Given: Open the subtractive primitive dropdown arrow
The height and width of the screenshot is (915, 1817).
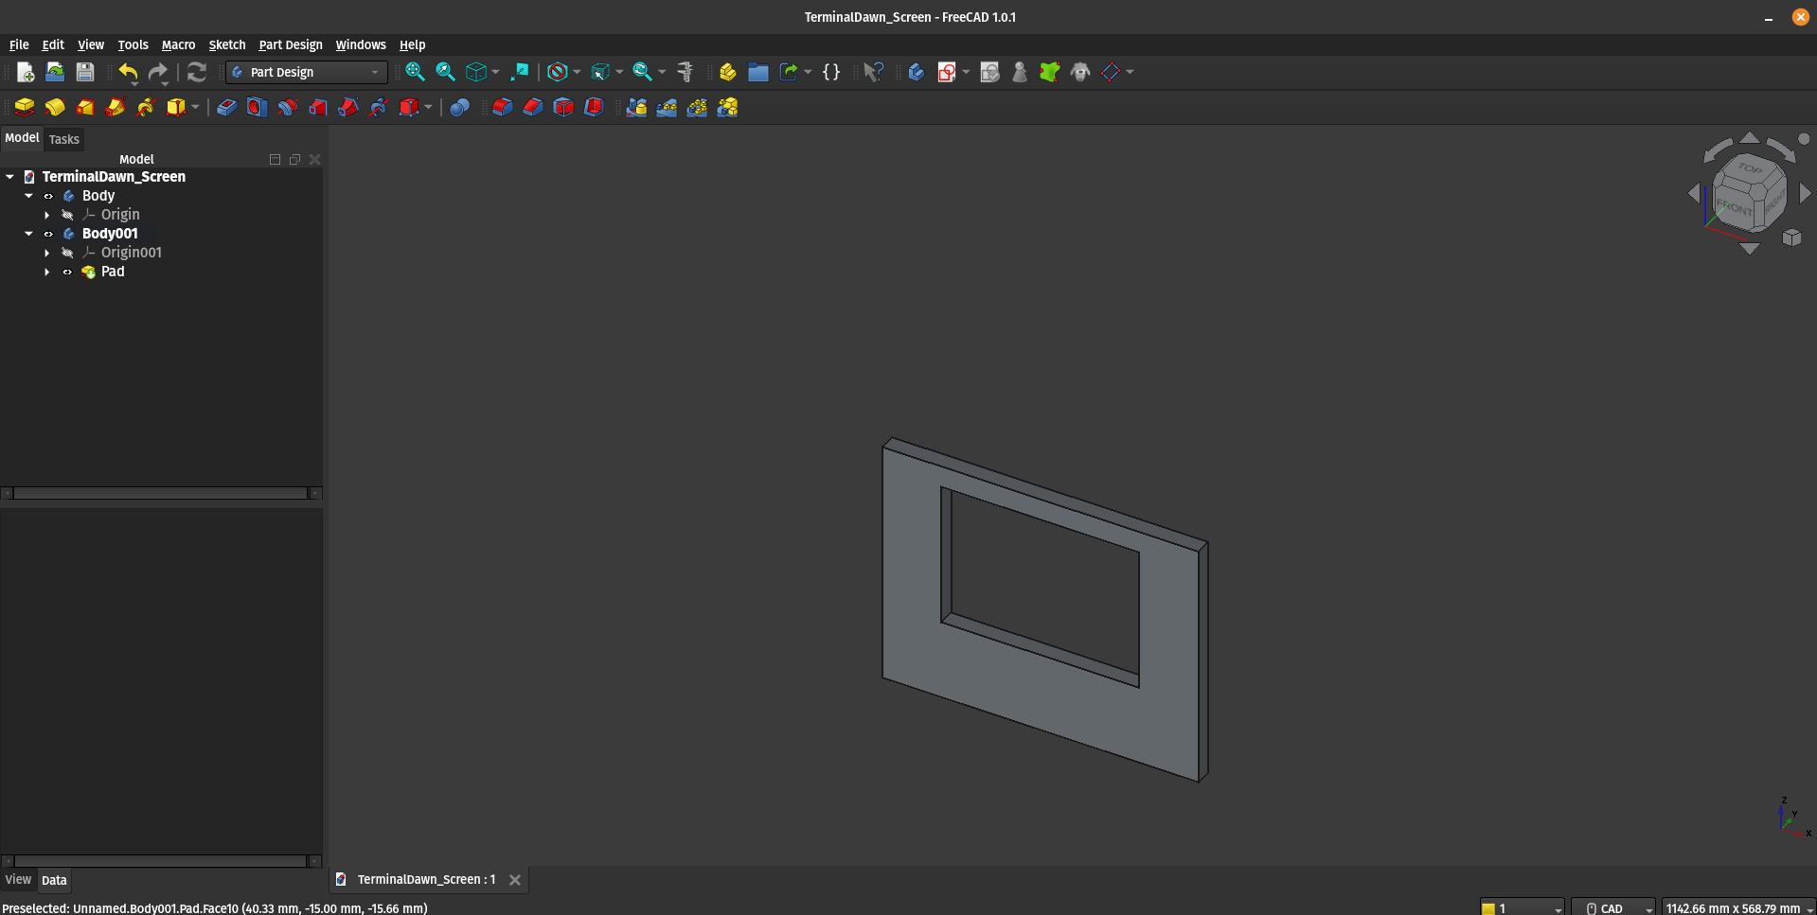Looking at the screenshot, I should tap(428, 107).
